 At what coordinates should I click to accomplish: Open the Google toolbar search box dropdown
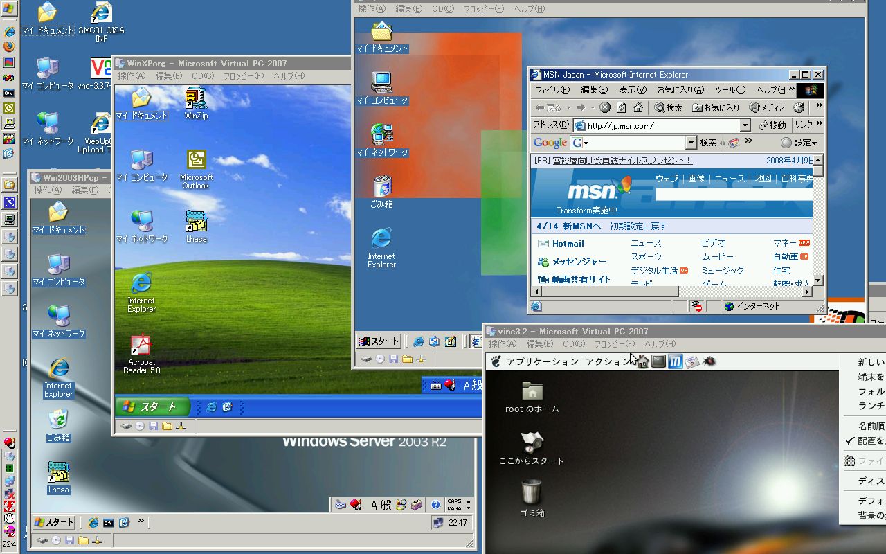(x=690, y=143)
